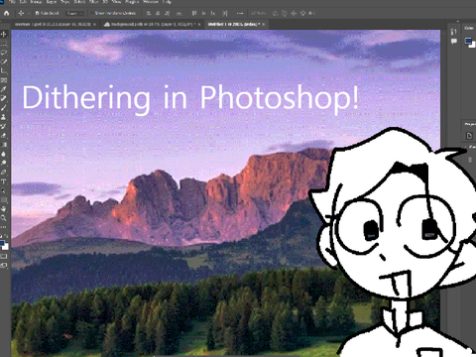Viewport: 476px width, 357px height.
Task: Select the Horizontal Type tool
Action: (x=4, y=181)
